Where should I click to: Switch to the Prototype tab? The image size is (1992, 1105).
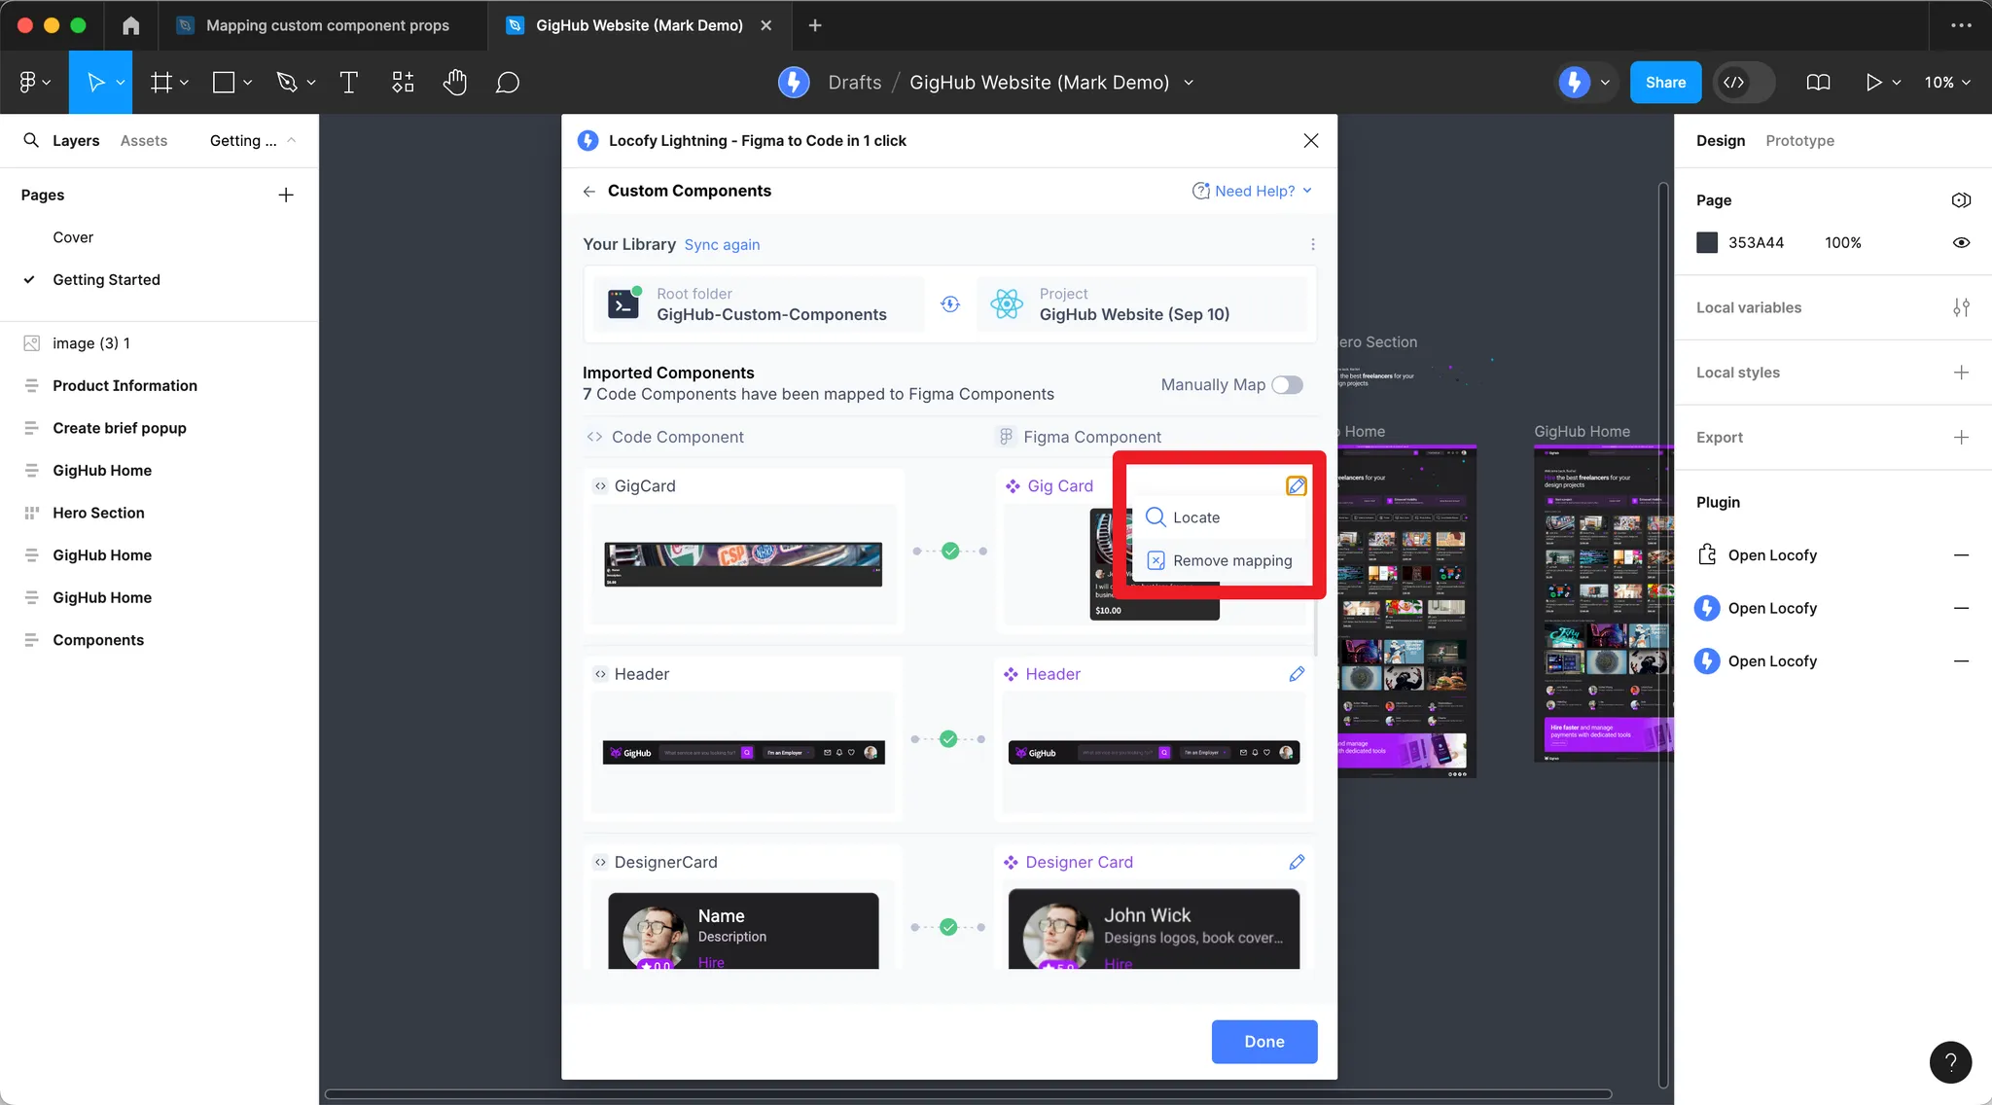(x=1799, y=140)
